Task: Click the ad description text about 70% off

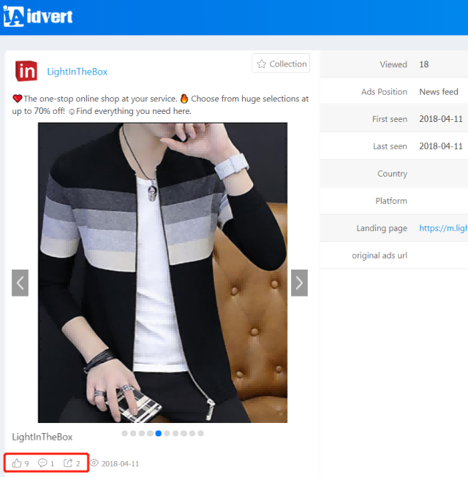Action: [x=161, y=104]
